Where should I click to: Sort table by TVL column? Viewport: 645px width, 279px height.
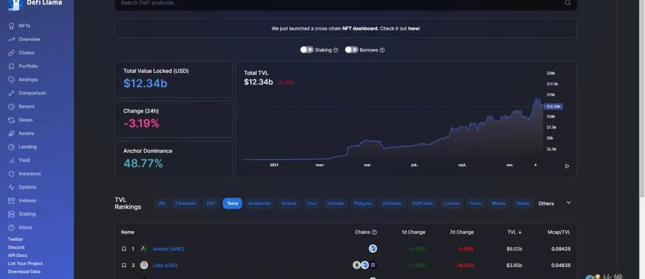[514, 232]
